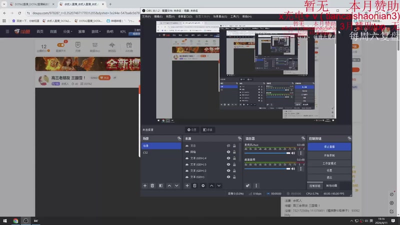Image resolution: width=400 pixels, height=225 pixels.
Task: Unlock the 文本 (GDI+) 4 source
Action: 234,158
